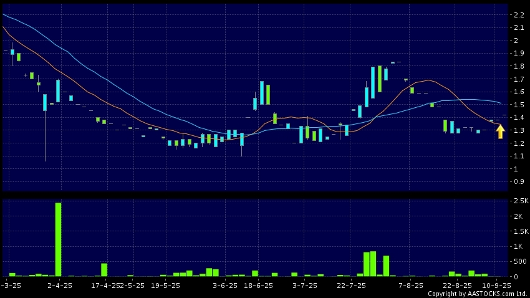
Task: Click the 1.7 price axis label
Action: (519, 79)
